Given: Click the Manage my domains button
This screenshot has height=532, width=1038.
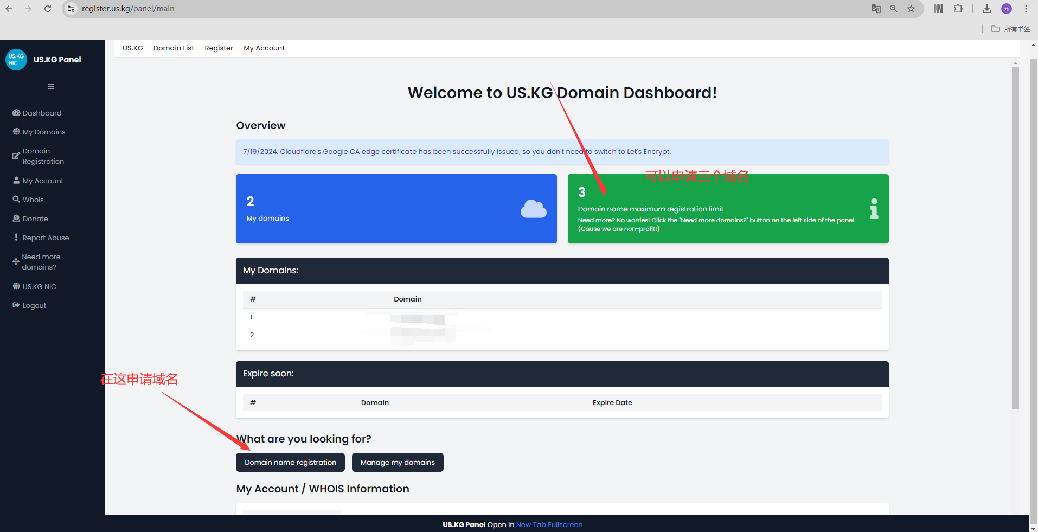Looking at the screenshot, I should pyautogui.click(x=398, y=463).
